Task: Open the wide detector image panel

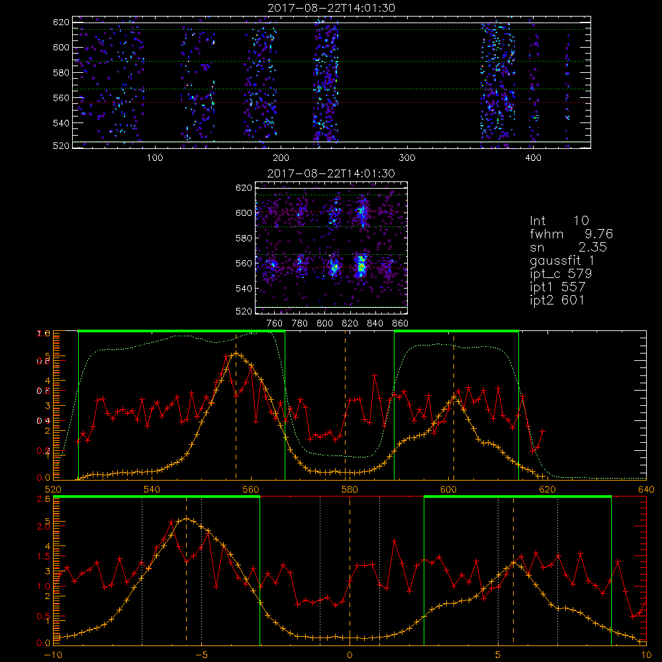Action: [x=332, y=82]
